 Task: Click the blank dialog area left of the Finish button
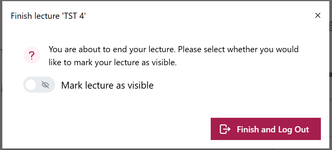click(106, 129)
